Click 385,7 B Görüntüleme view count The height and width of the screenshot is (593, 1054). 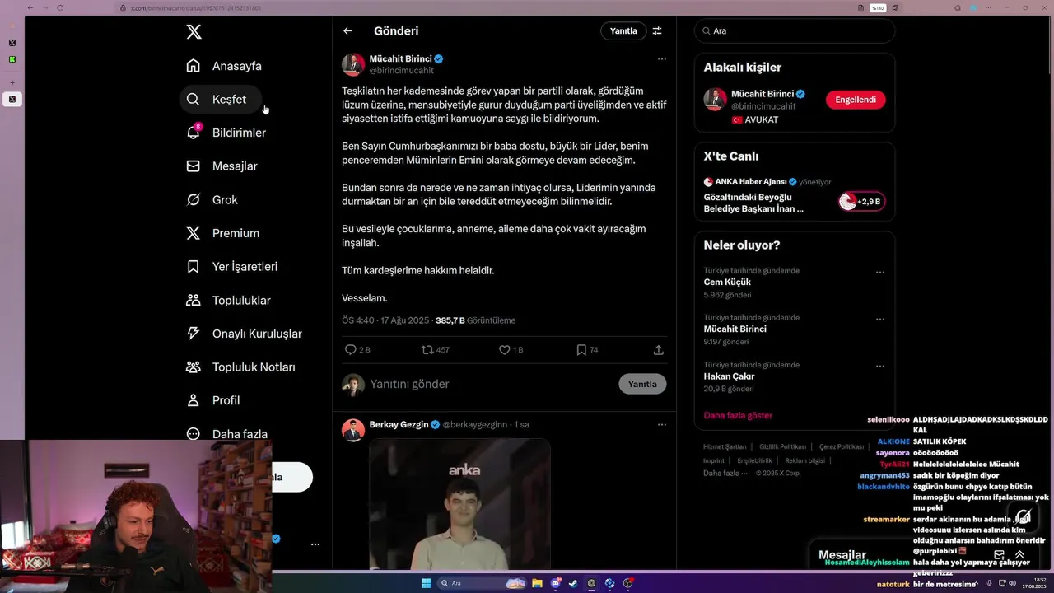click(x=475, y=320)
